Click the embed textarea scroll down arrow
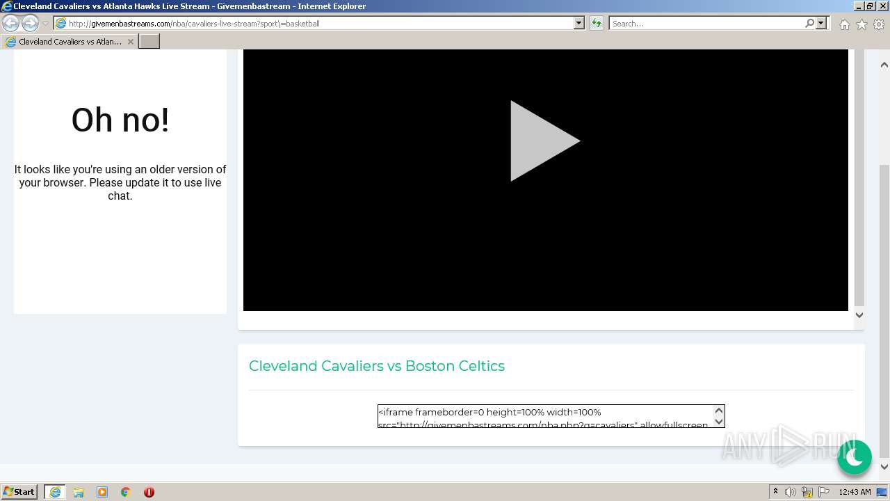The image size is (890, 501). click(x=719, y=421)
